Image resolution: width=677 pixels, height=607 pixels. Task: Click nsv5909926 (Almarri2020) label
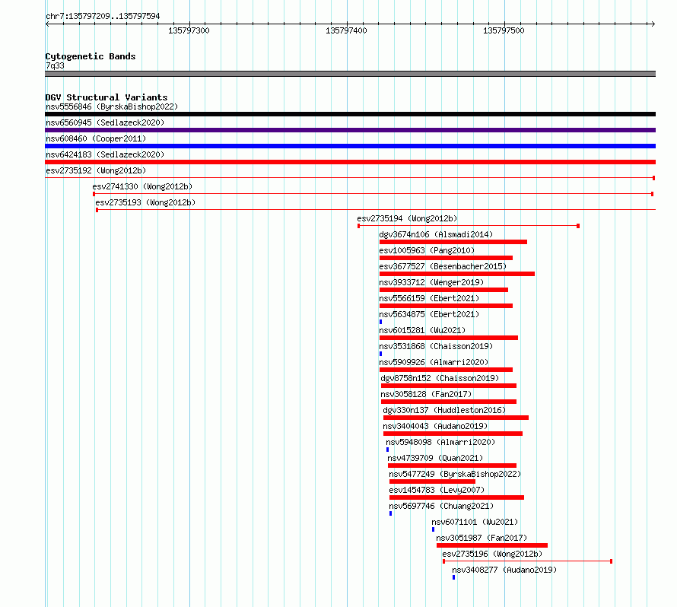click(x=434, y=362)
